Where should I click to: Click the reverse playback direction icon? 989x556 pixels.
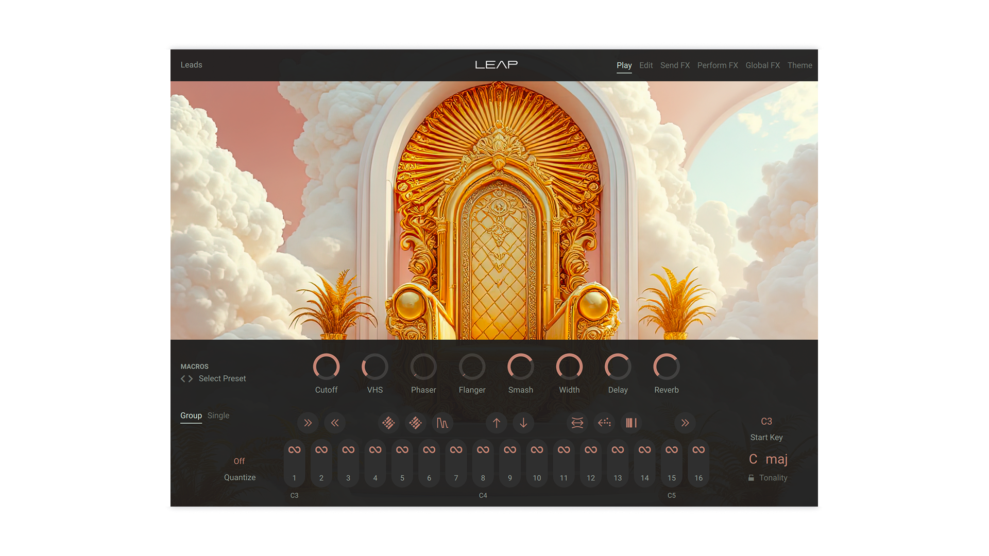tap(604, 423)
